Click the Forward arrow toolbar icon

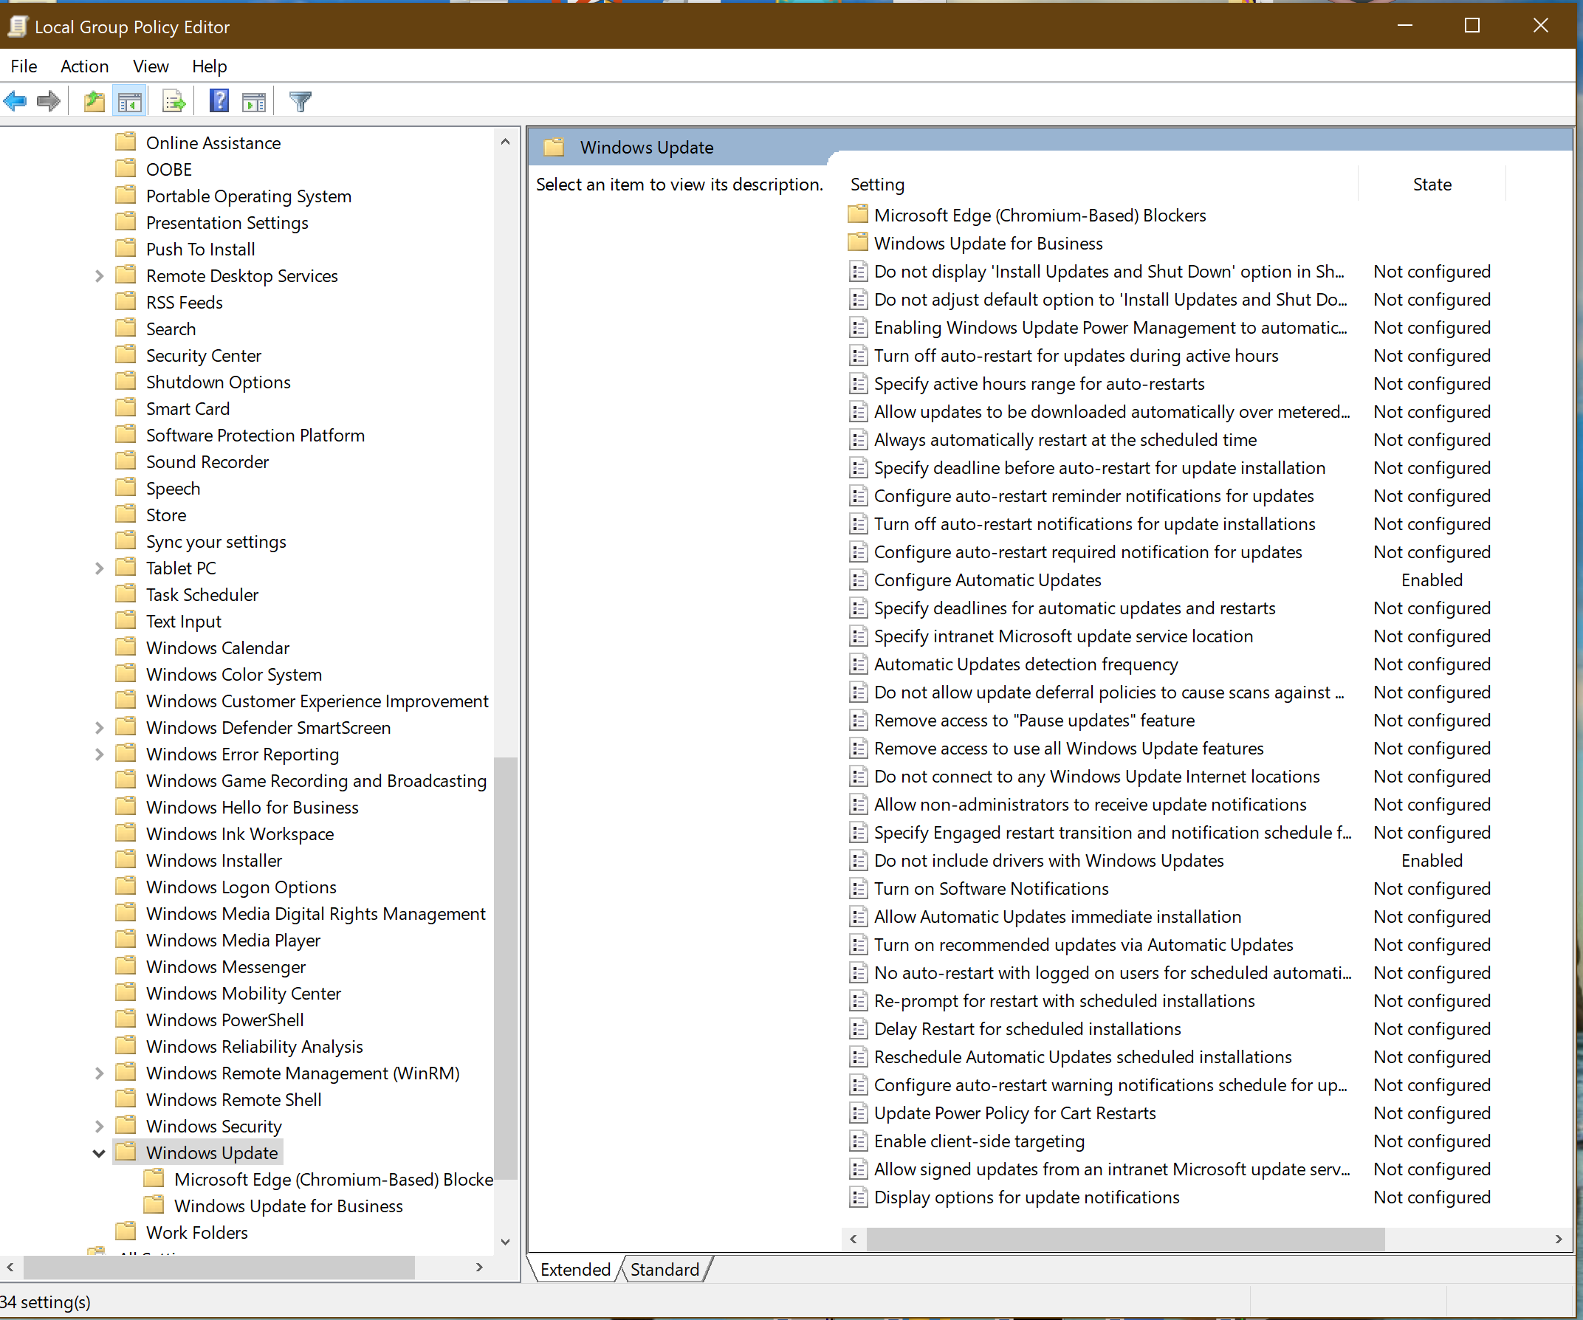click(x=49, y=101)
